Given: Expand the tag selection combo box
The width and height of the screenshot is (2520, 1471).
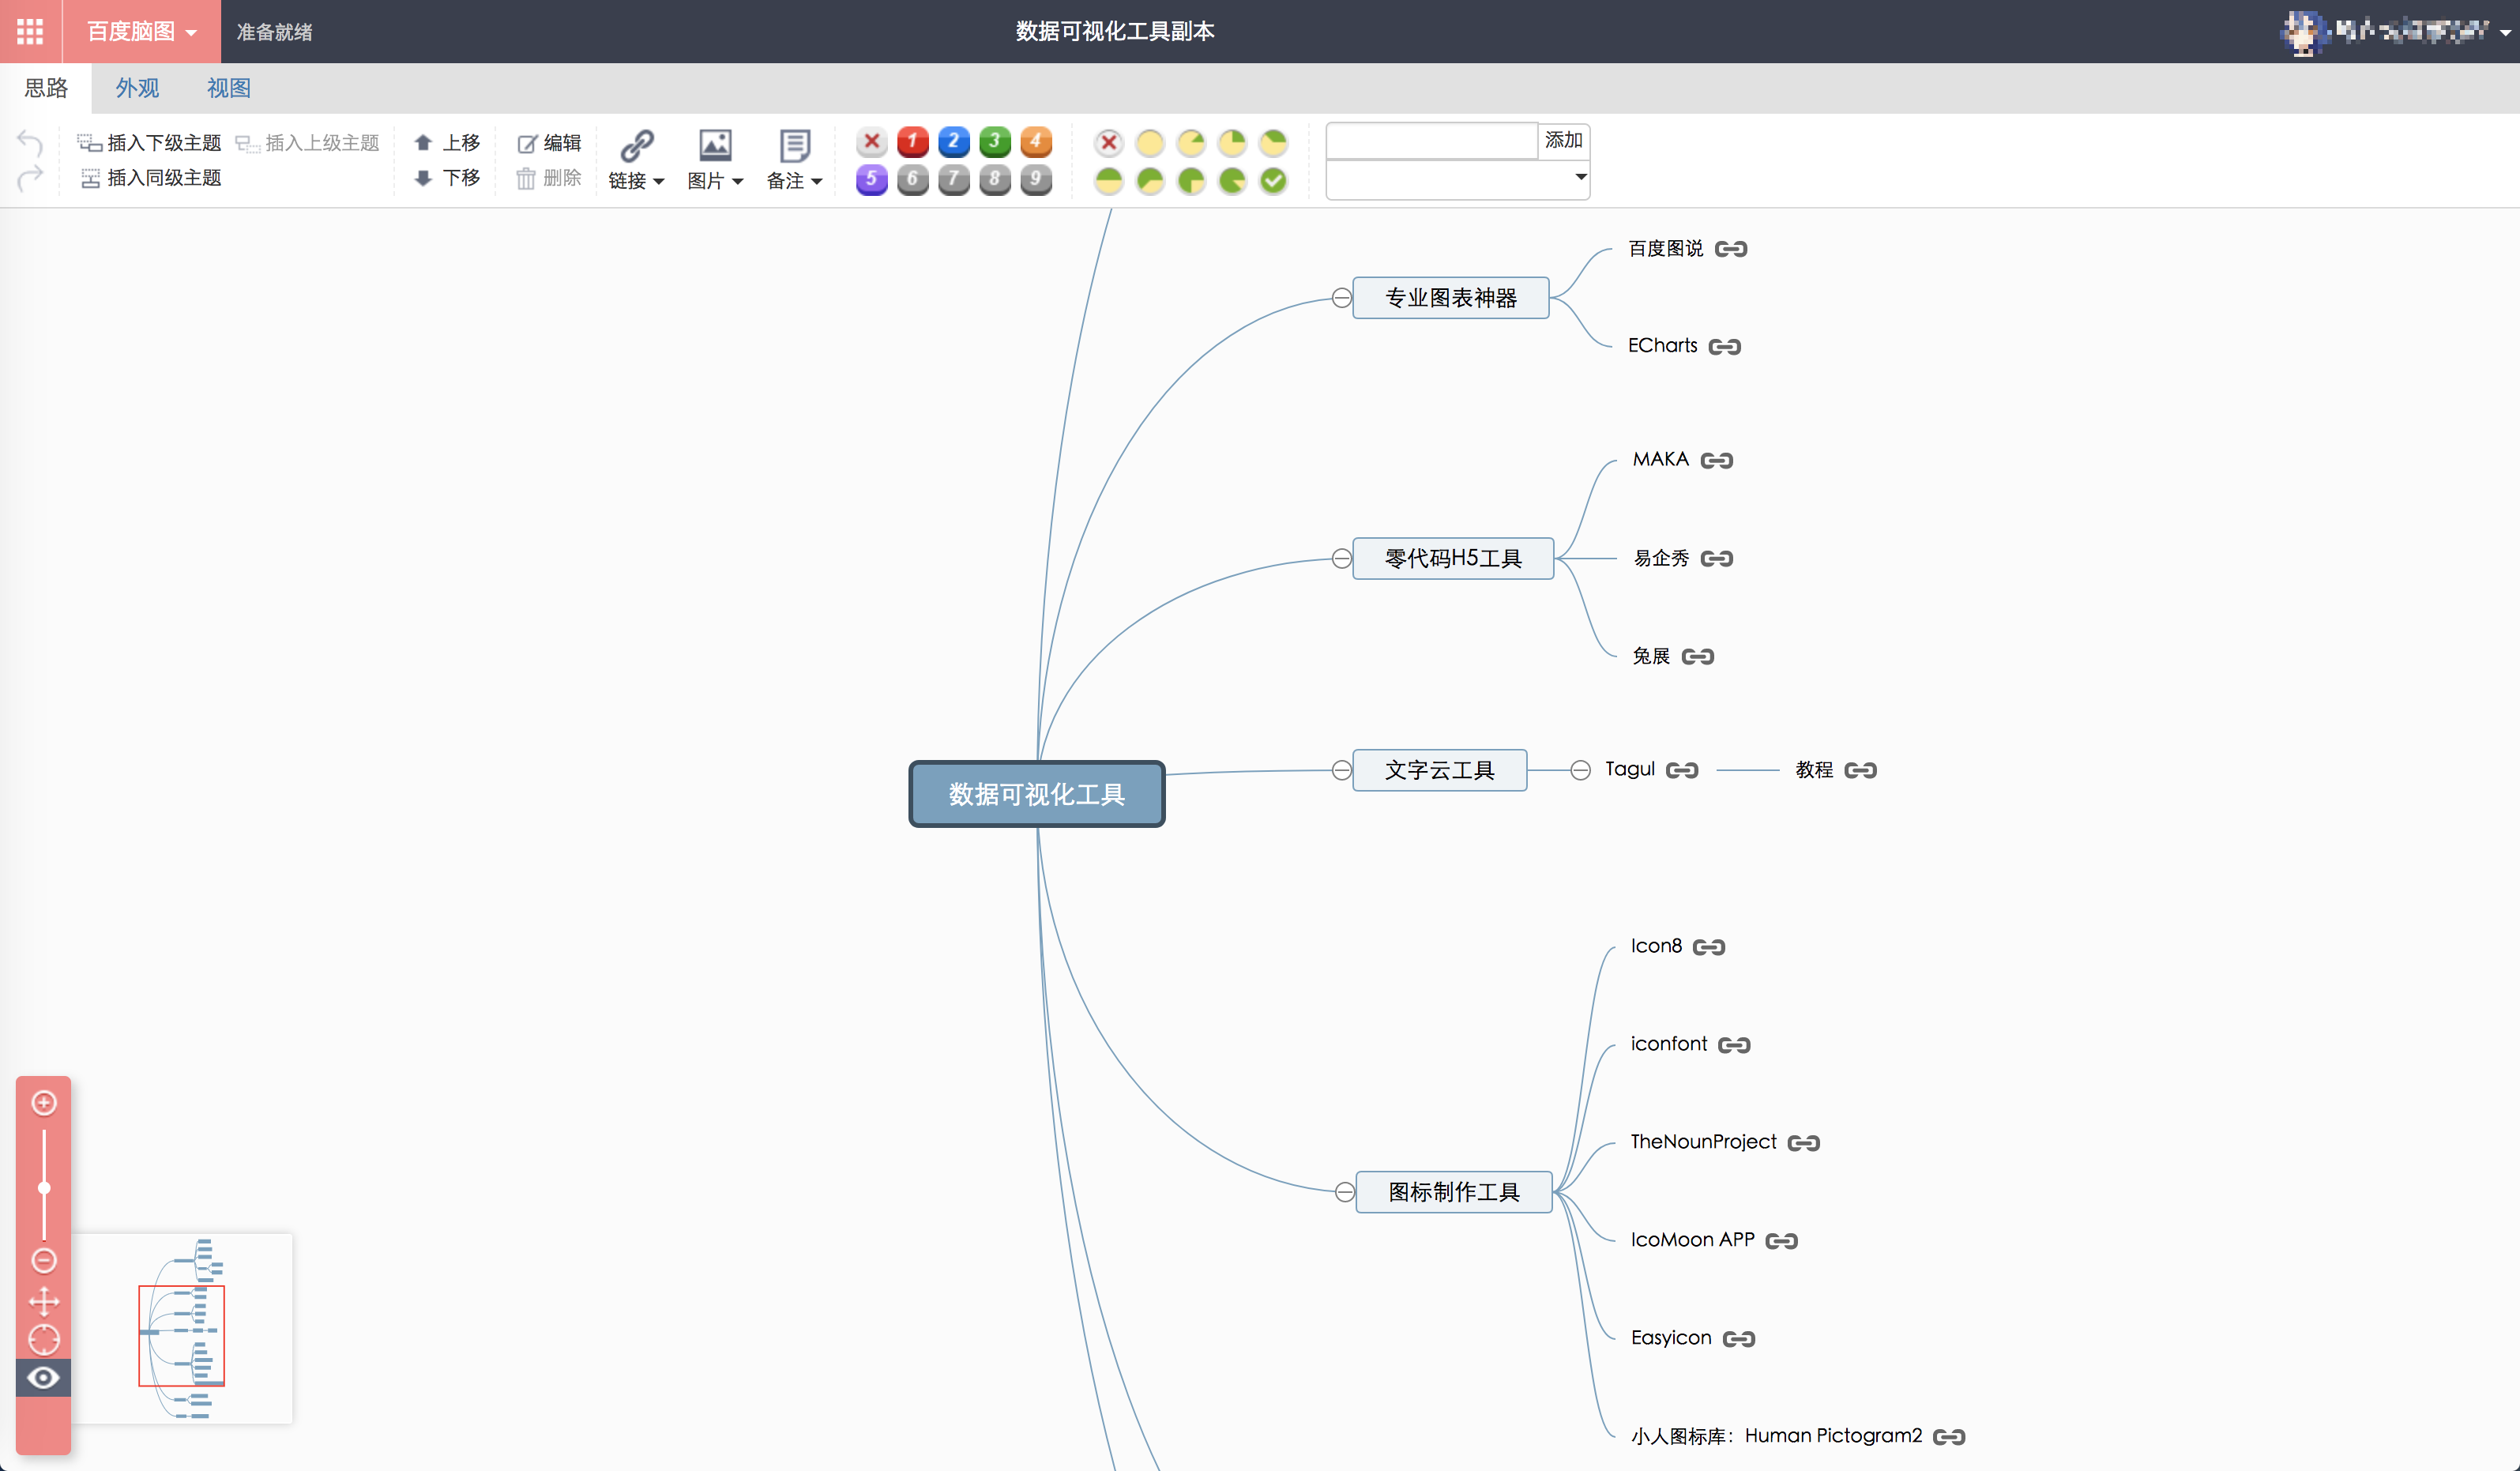Looking at the screenshot, I should pyautogui.click(x=1457, y=178).
